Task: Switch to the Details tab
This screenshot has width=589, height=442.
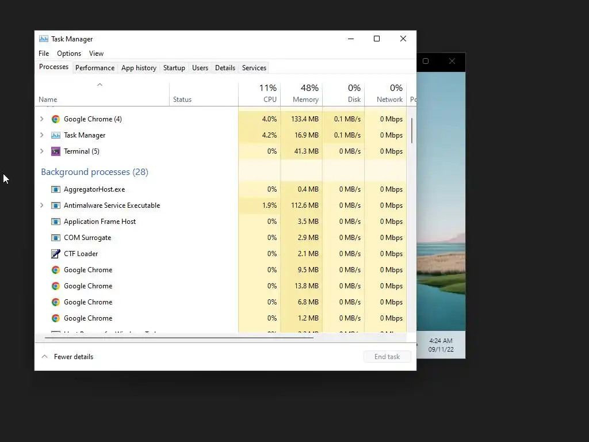Action: 225,68
